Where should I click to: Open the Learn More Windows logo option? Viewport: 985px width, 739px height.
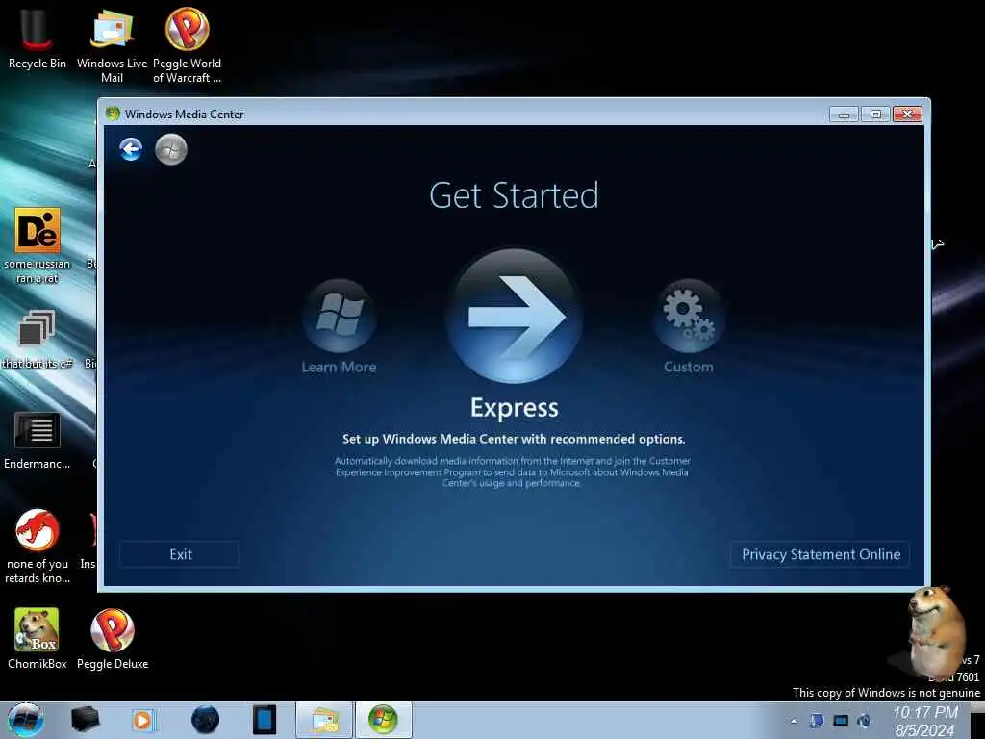[340, 316]
